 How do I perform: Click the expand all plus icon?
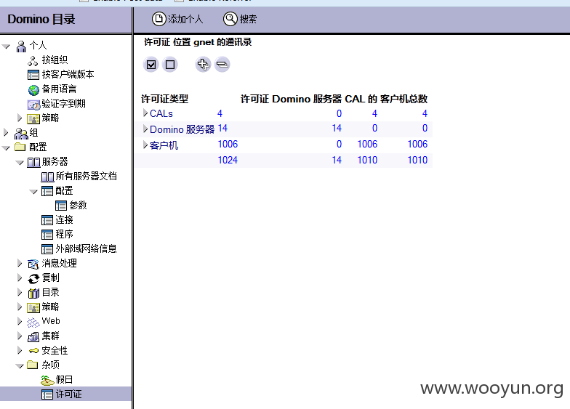[x=204, y=65]
